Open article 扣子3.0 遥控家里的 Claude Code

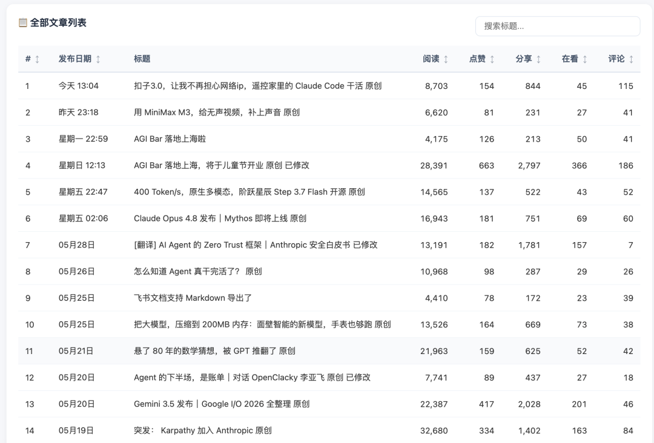coord(258,86)
